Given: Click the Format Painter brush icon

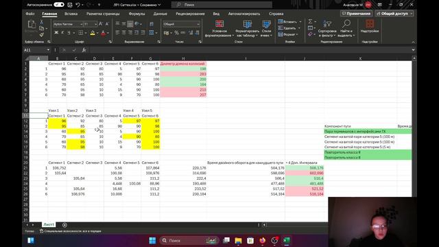Looking at the screenshot, I should click(x=41, y=35).
